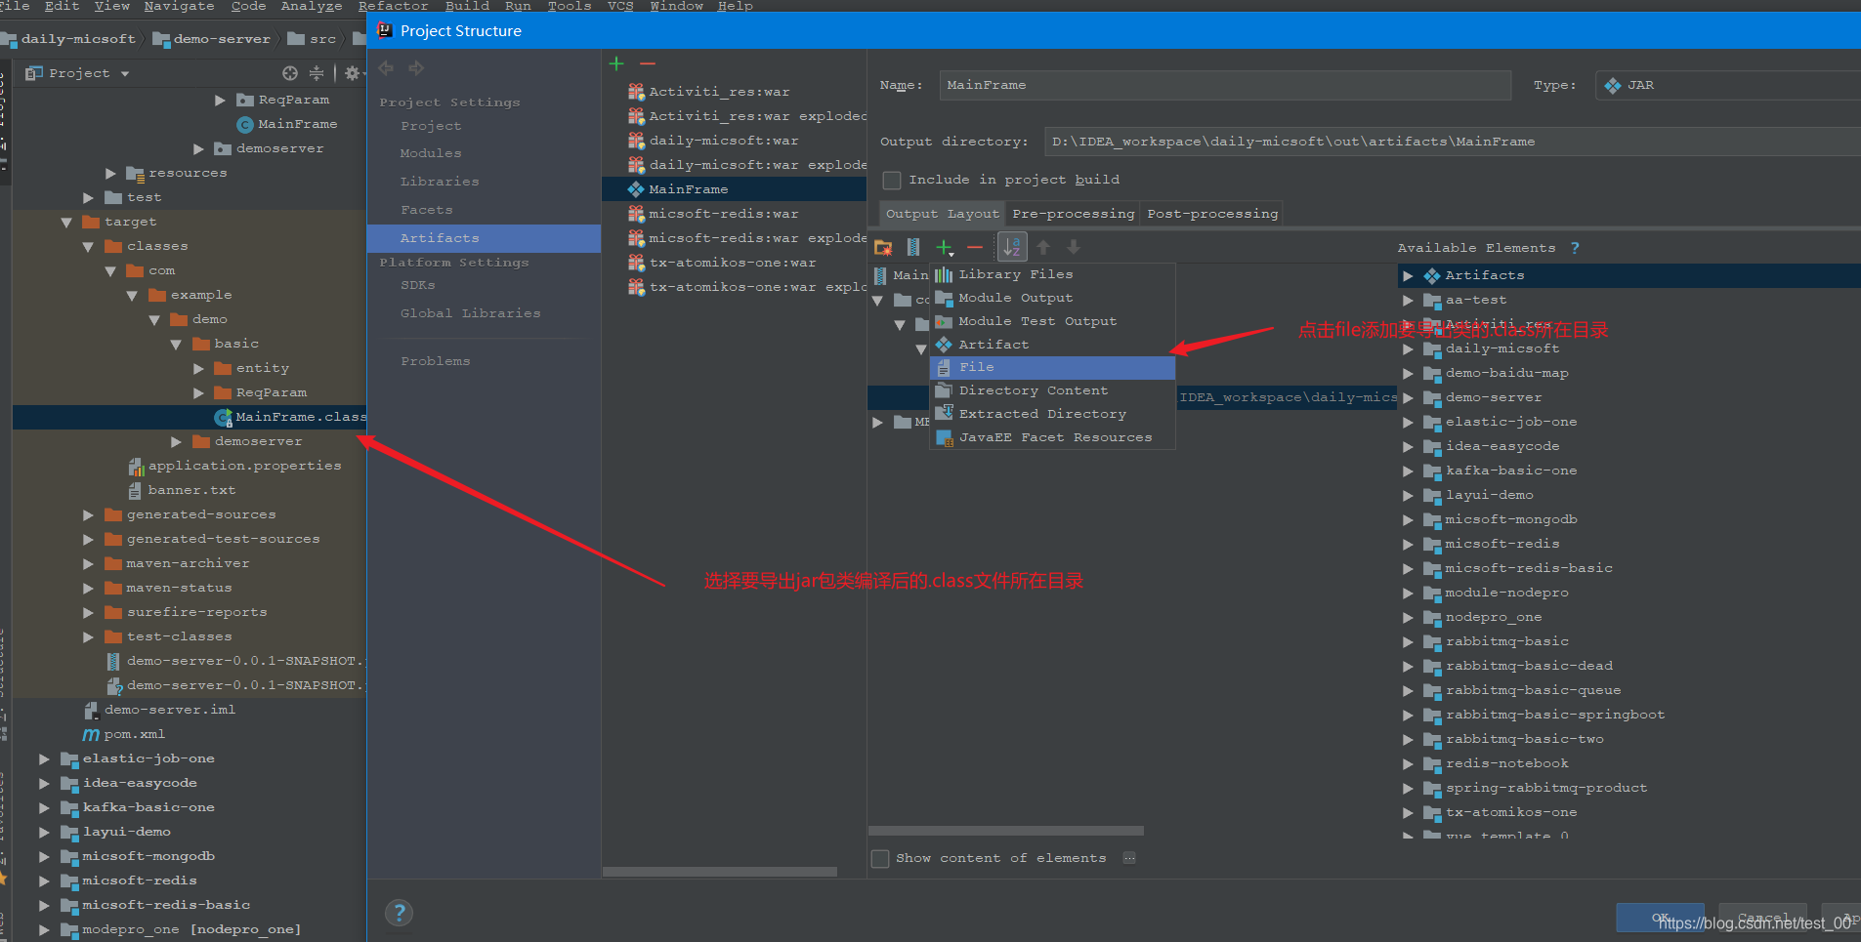Click the red minus to remove artifact
The height and width of the screenshot is (942, 1861).
tap(648, 64)
